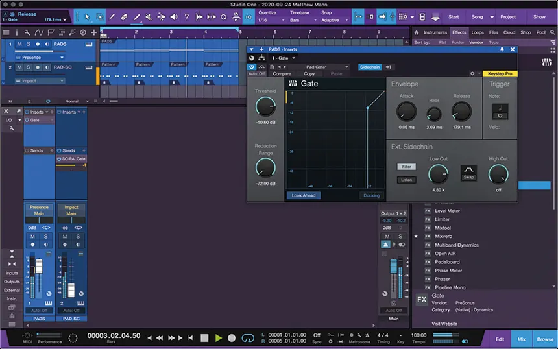Click the question mark help icon
The width and height of the screenshot is (558, 349).
click(x=186, y=17)
